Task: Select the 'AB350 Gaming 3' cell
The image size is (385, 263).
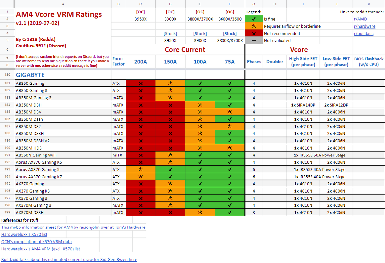Action: [x=63, y=90]
